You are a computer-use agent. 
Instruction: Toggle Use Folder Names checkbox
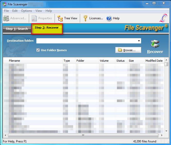tap(38, 50)
